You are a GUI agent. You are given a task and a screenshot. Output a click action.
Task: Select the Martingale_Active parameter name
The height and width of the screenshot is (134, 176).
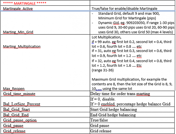[18, 9]
